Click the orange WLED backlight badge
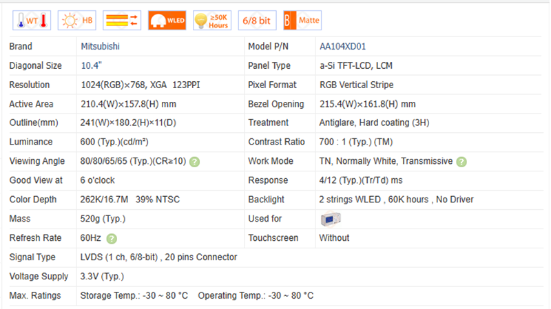 click(x=167, y=21)
